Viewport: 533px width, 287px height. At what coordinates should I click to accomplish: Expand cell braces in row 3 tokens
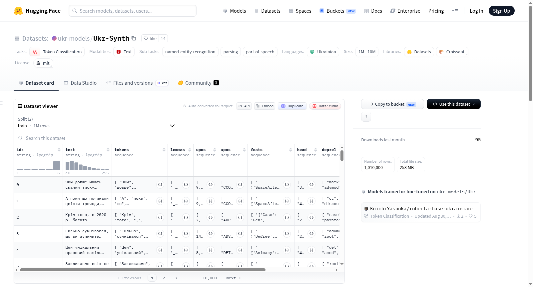[x=160, y=234]
